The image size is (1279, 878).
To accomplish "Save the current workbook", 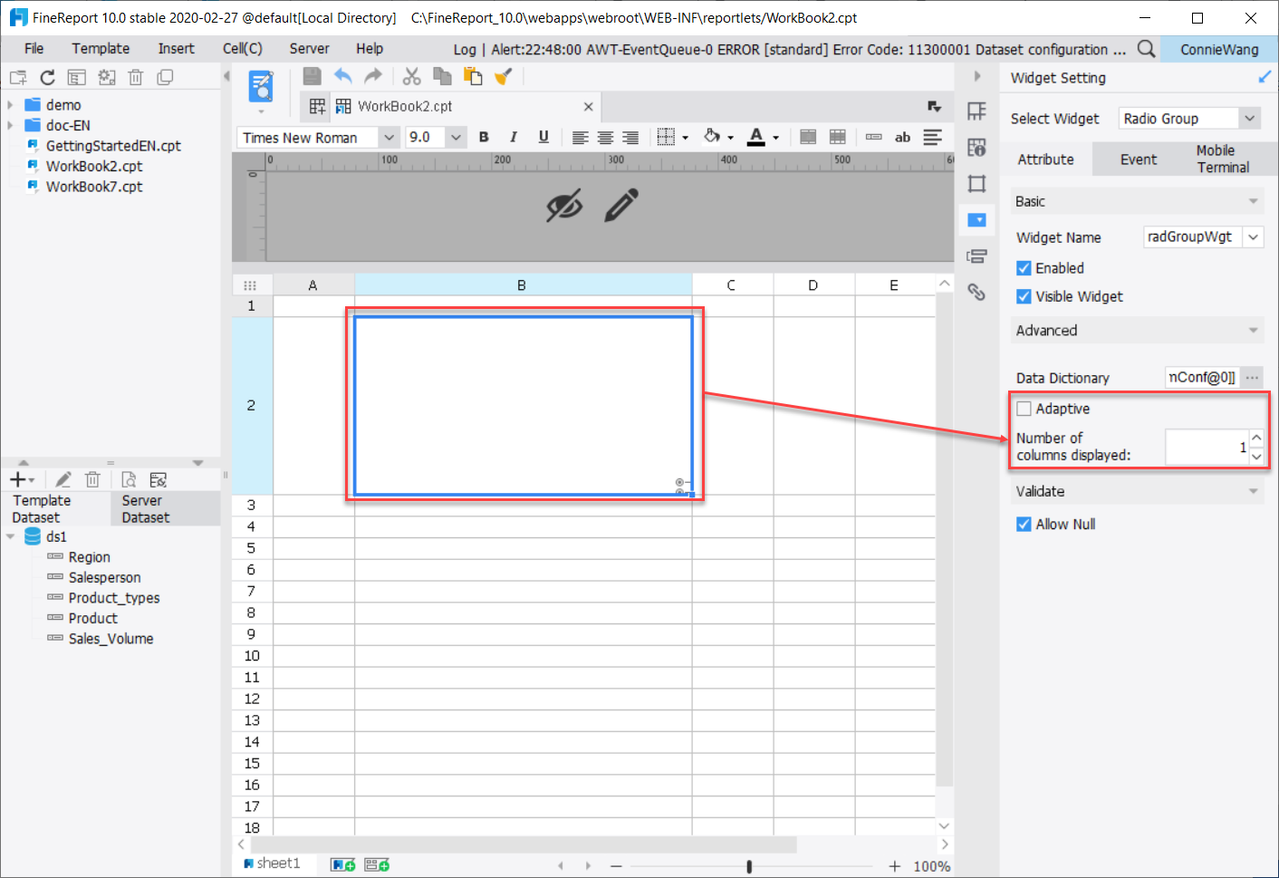I will click(312, 77).
